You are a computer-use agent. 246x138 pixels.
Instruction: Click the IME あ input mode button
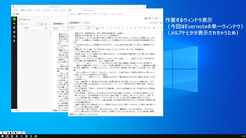point(8,133)
